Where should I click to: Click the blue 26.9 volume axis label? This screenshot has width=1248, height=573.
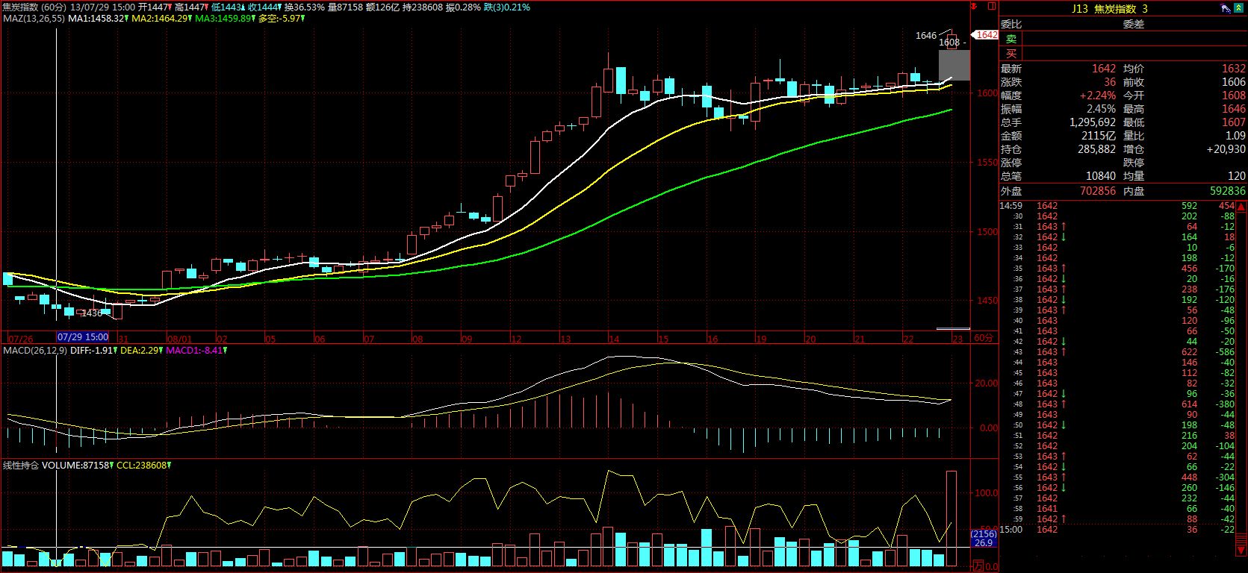click(x=984, y=543)
